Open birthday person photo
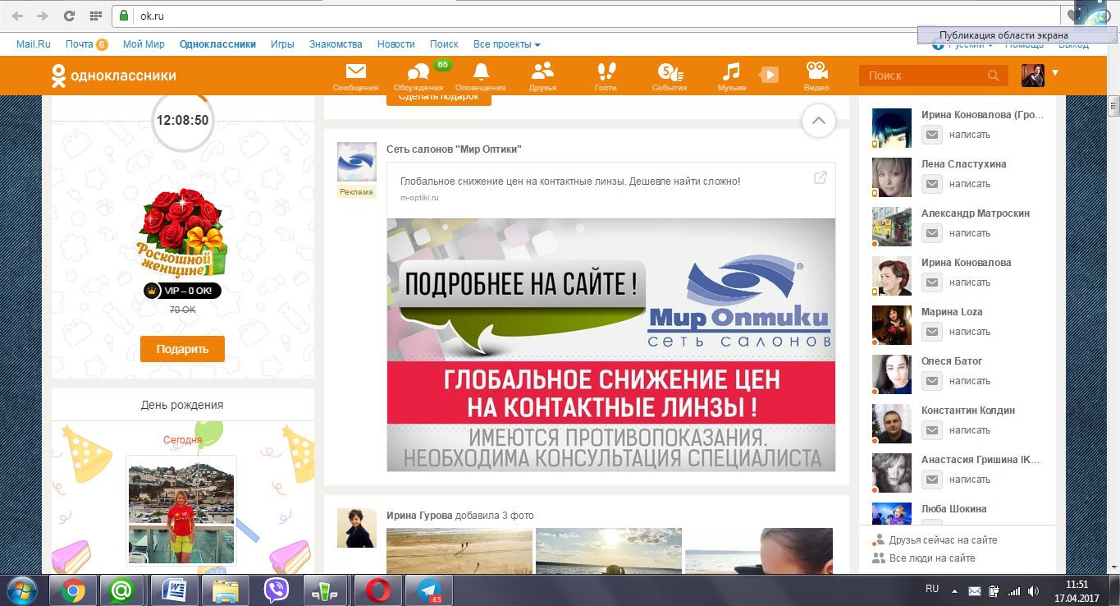 click(181, 510)
